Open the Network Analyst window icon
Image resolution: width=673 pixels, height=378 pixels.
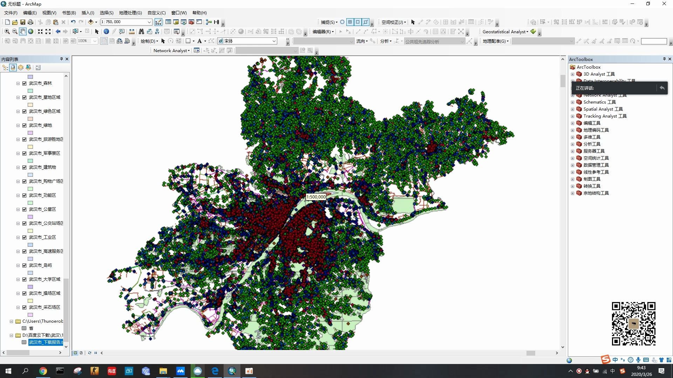tap(197, 51)
